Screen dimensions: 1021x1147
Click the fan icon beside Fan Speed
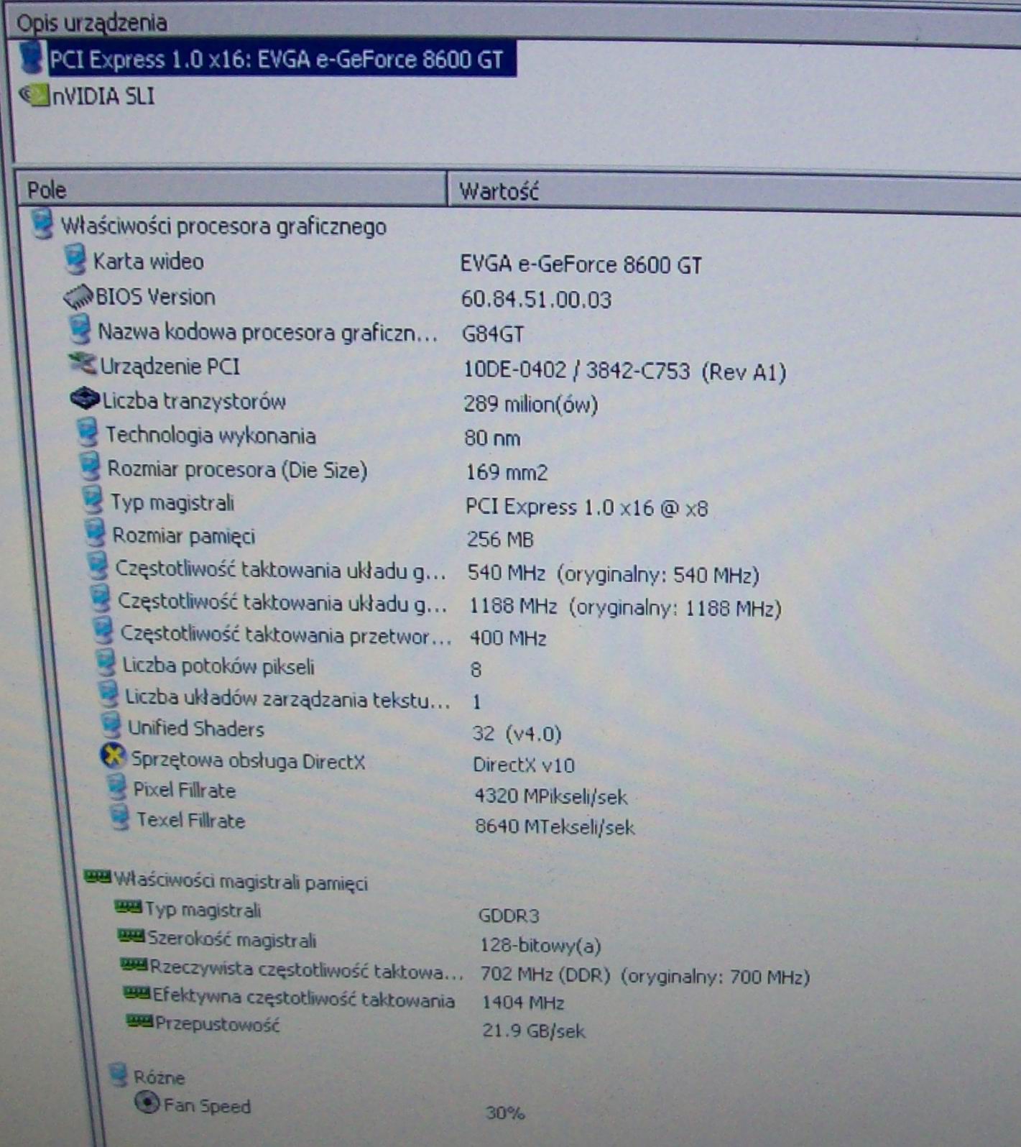(x=147, y=1103)
